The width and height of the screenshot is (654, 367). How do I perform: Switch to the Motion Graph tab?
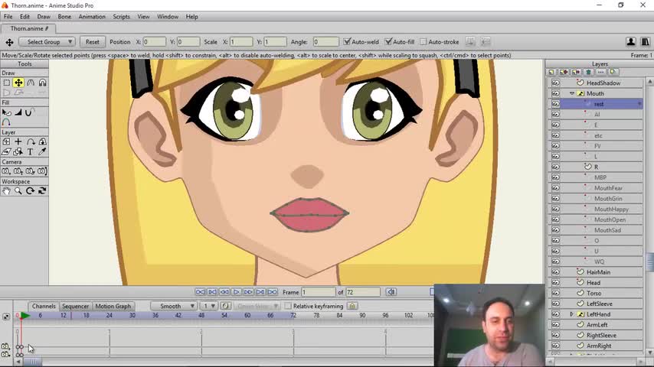(113, 306)
